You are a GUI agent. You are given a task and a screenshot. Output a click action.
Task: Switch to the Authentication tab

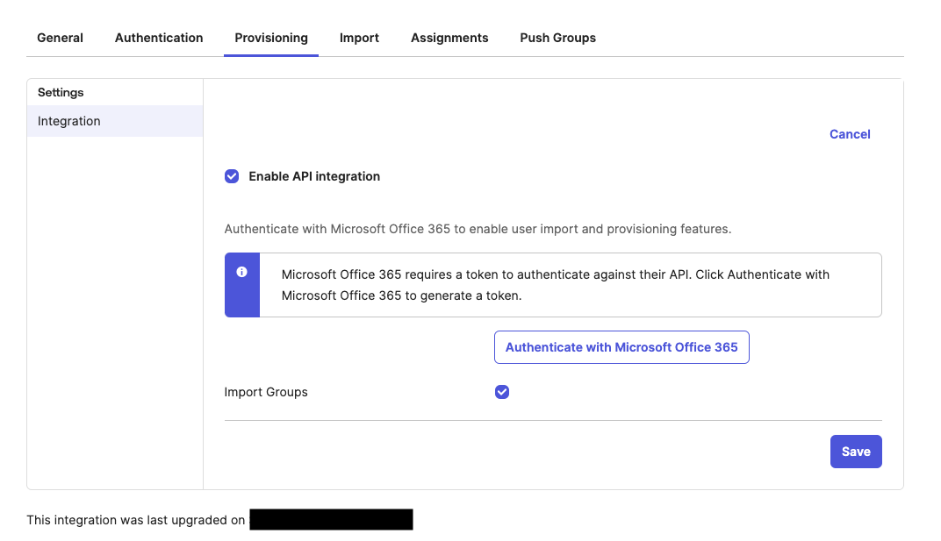coord(159,38)
